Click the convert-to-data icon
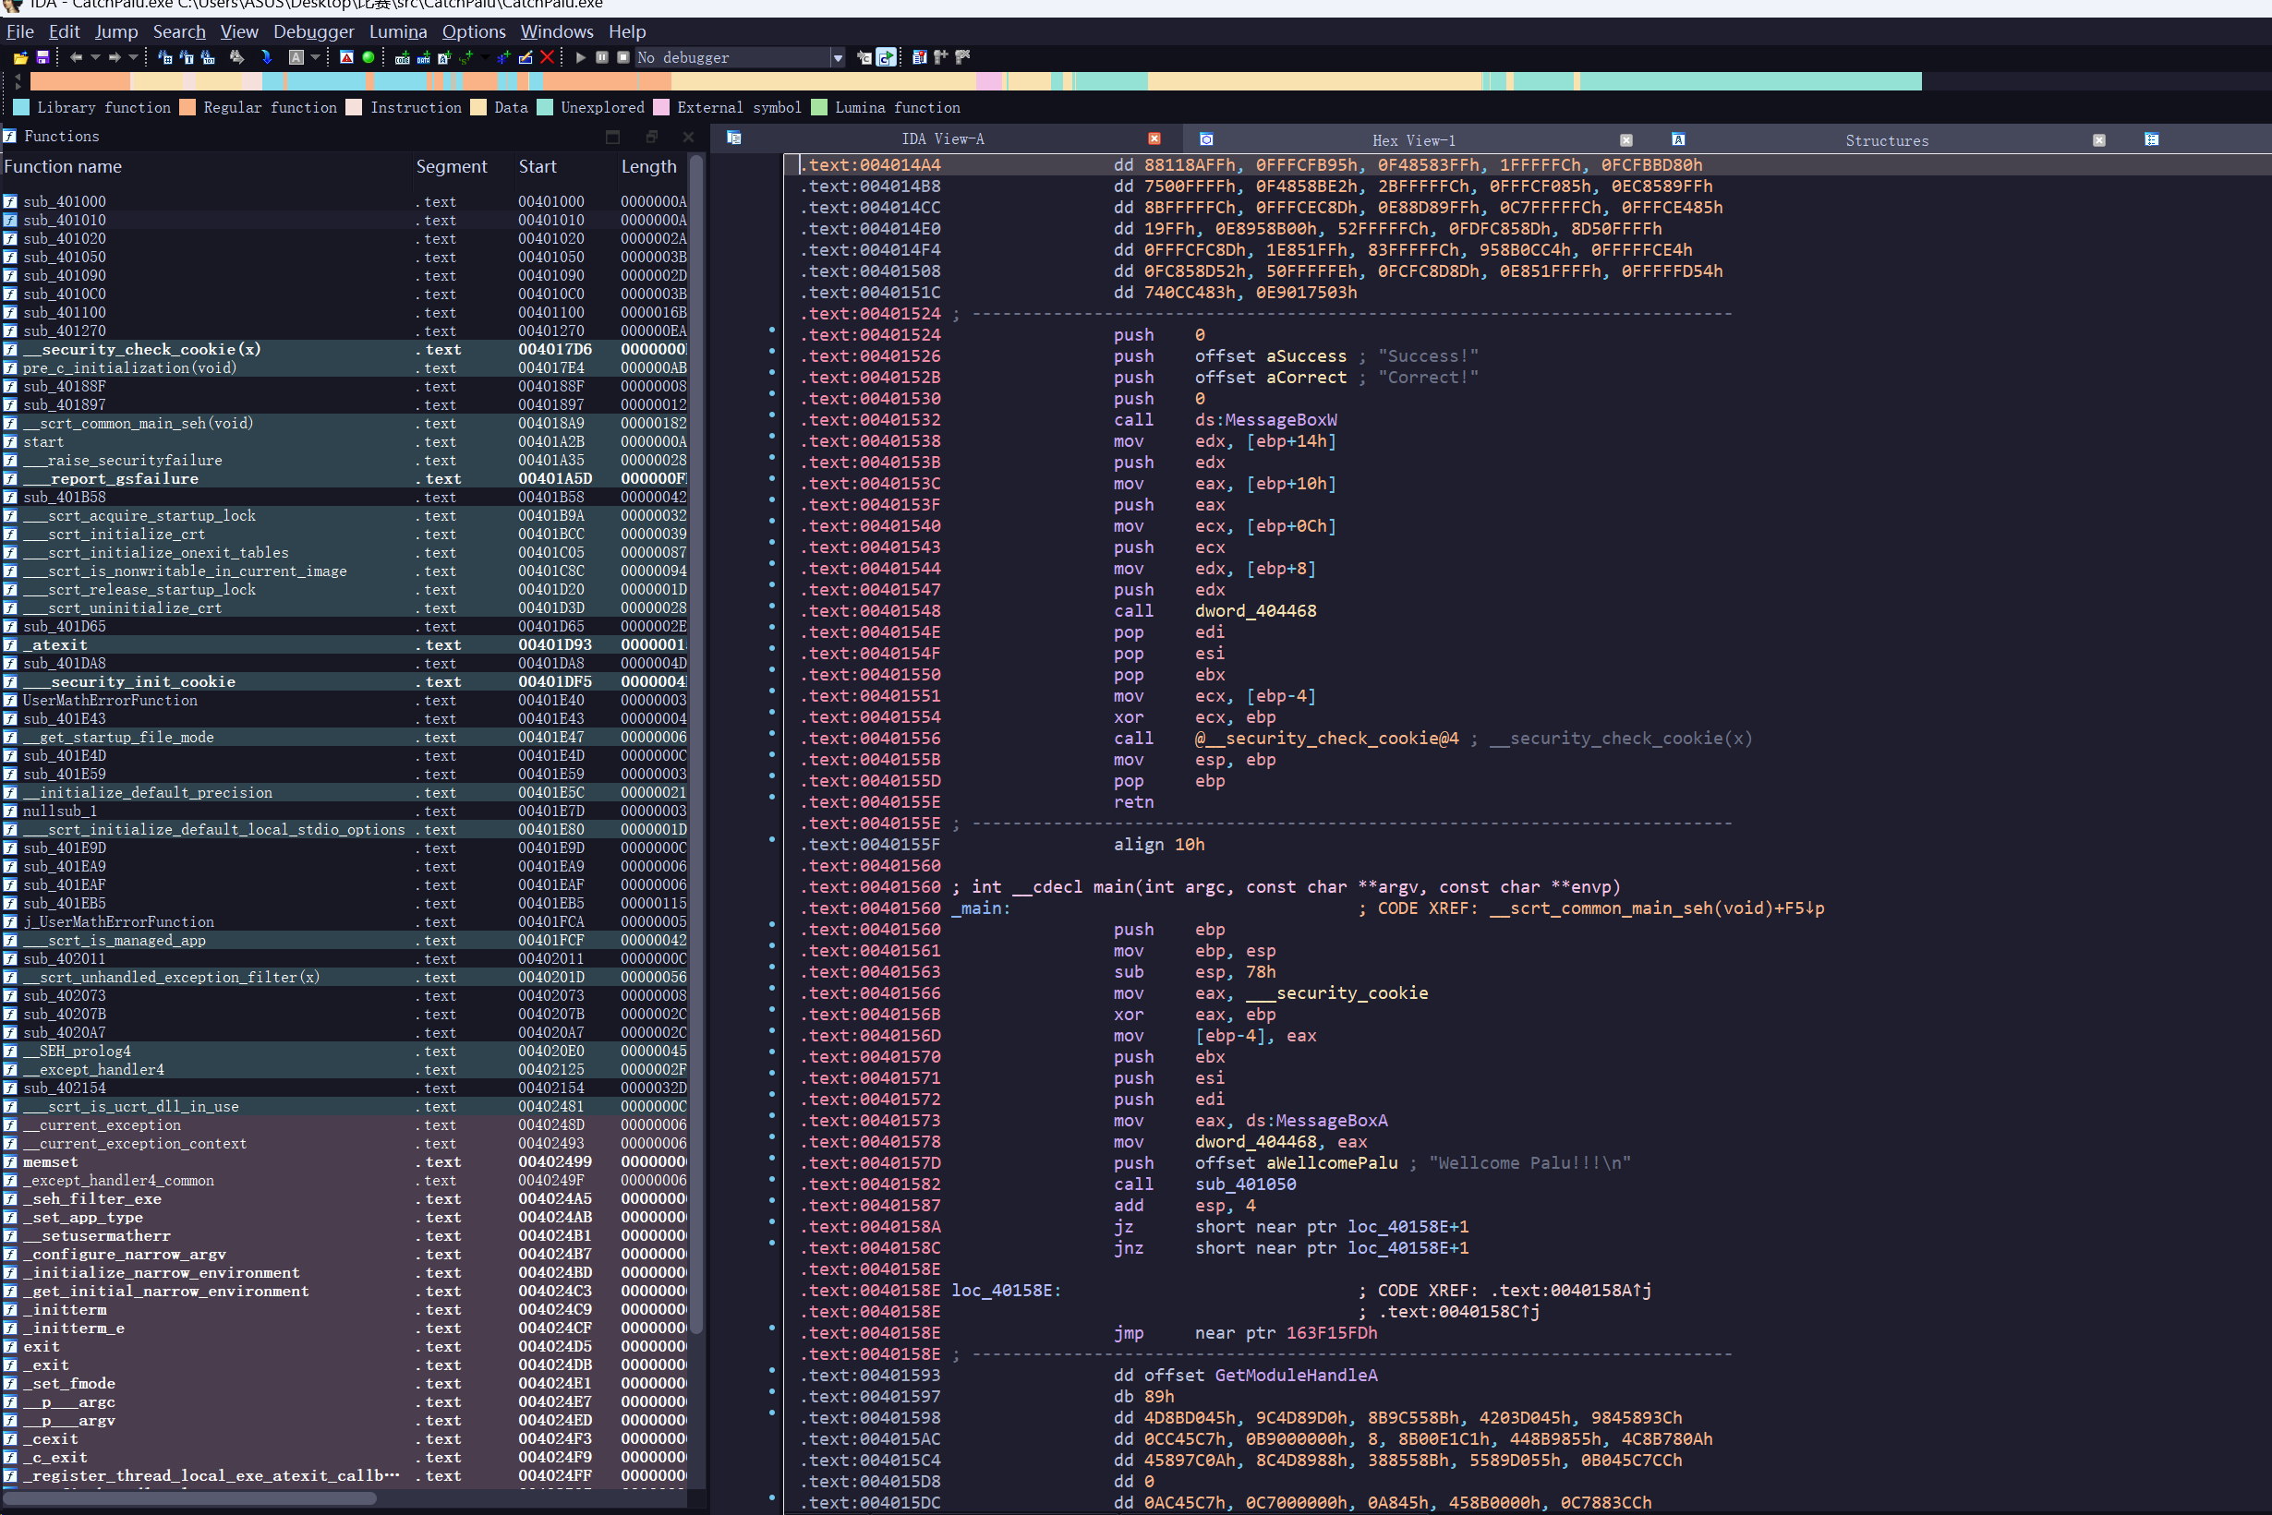This screenshot has height=1515, width=2272. coord(423,58)
